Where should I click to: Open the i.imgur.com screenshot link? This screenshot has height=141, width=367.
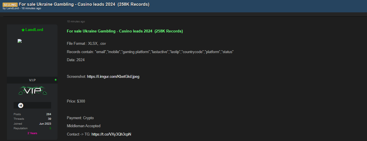[113, 77]
